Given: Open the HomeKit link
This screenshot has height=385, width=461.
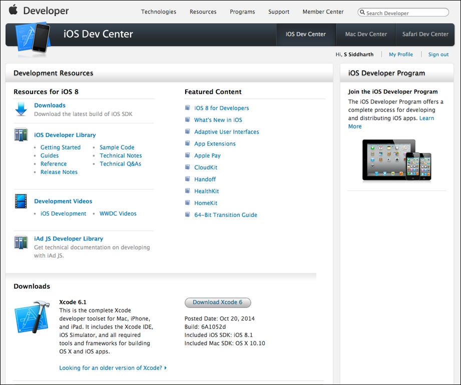Looking at the screenshot, I should 206,203.
